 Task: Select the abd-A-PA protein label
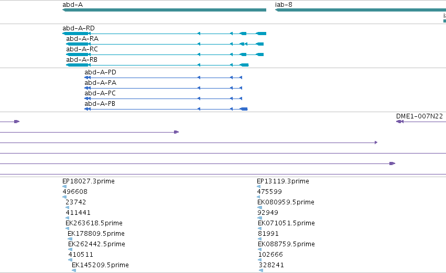click(101, 83)
